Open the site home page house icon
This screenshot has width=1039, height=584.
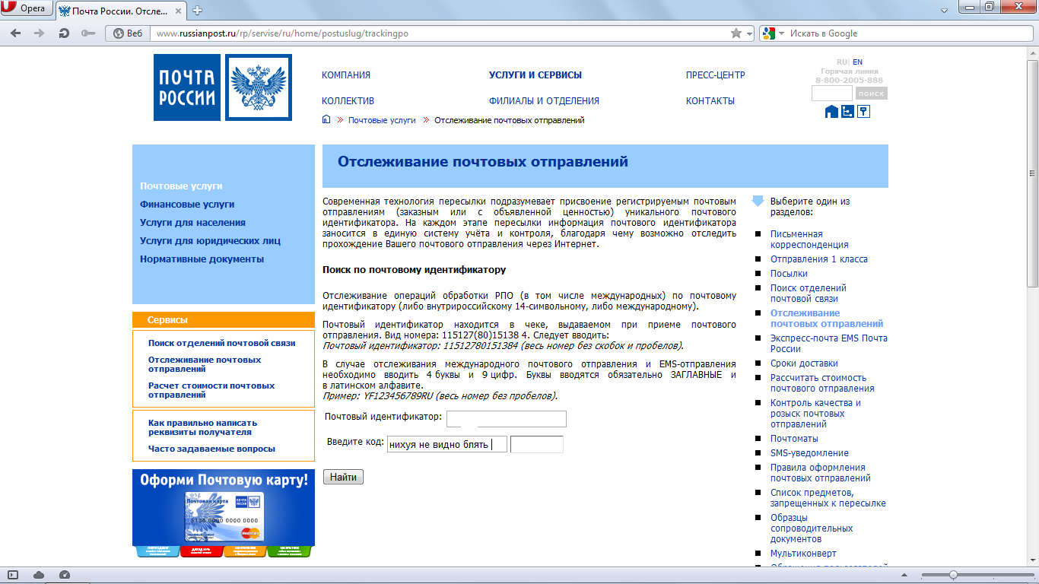click(831, 112)
